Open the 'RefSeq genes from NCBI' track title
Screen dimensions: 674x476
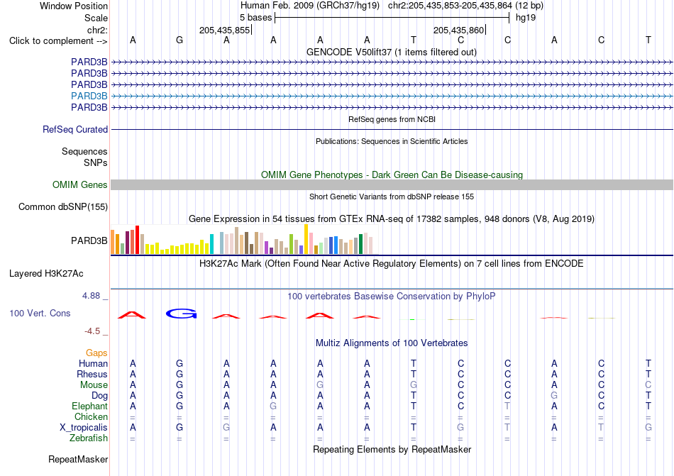point(392,119)
